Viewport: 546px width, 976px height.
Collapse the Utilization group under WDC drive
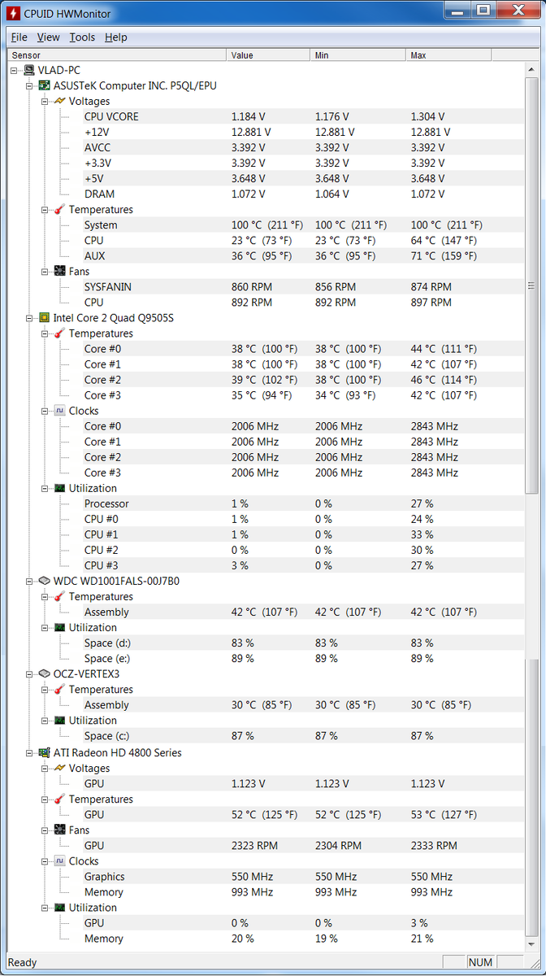point(45,628)
